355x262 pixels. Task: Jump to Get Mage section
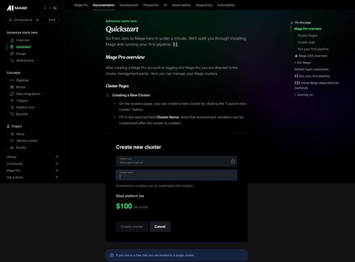point(302,63)
